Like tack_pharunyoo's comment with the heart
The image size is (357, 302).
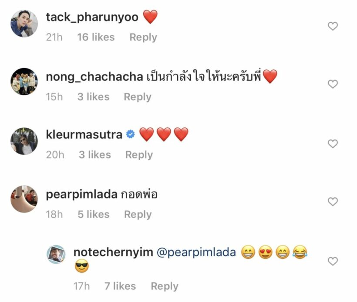pos(333,26)
